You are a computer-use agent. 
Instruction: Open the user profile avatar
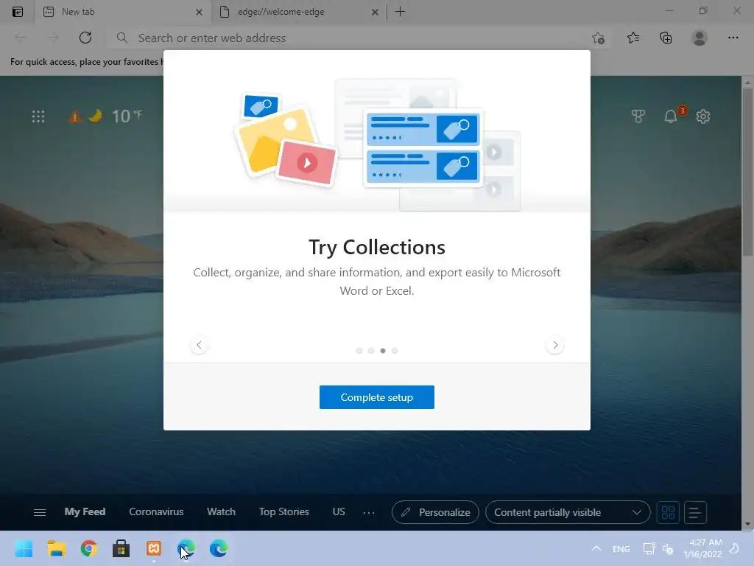pos(700,38)
